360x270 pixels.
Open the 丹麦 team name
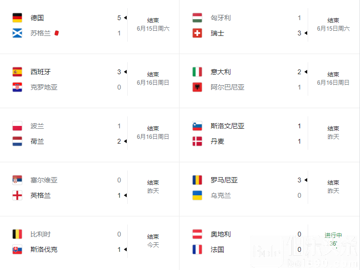pos(217,142)
